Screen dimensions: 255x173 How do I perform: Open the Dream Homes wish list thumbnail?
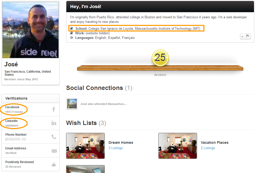[85, 146]
